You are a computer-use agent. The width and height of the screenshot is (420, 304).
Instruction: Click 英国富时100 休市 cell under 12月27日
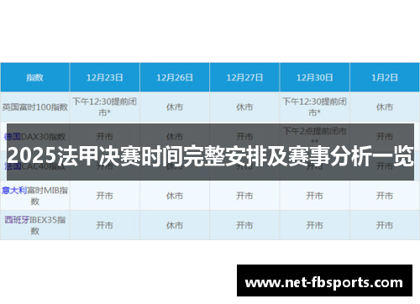pos(244,107)
